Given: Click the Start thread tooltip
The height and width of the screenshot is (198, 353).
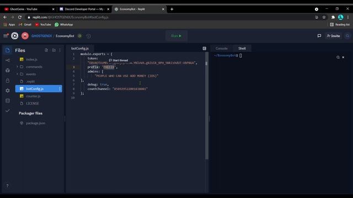Looking at the screenshot, I should [x=119, y=61].
